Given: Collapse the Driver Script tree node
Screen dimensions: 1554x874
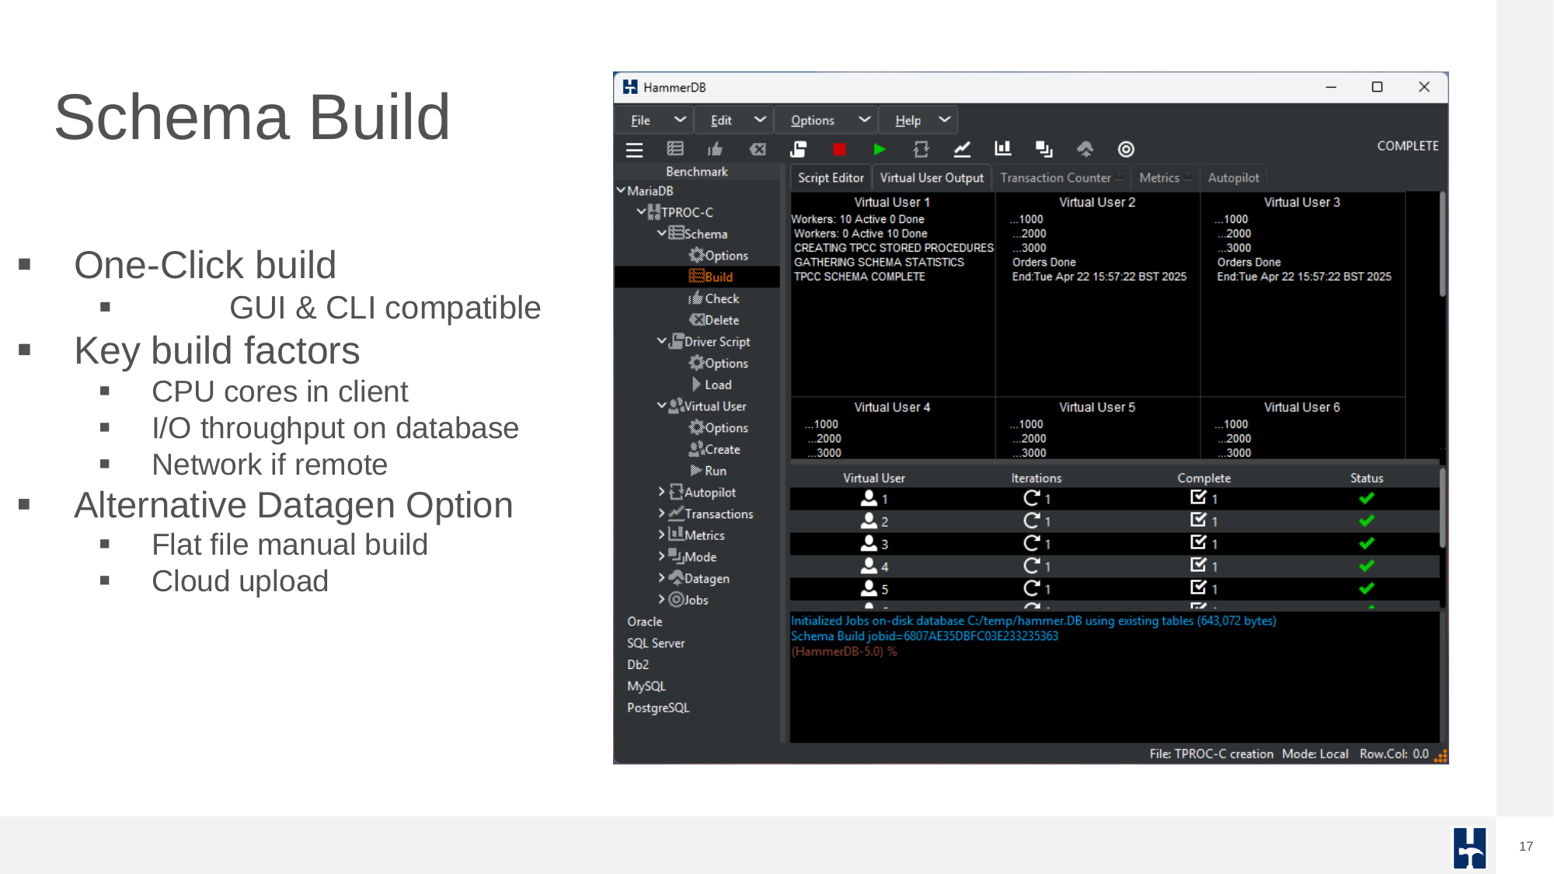Looking at the screenshot, I should point(661,341).
